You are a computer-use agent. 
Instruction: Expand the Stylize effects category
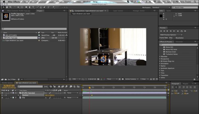pos(160,66)
